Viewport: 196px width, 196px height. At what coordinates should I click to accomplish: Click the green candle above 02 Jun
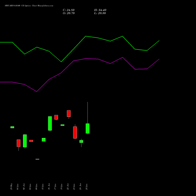point(25,141)
